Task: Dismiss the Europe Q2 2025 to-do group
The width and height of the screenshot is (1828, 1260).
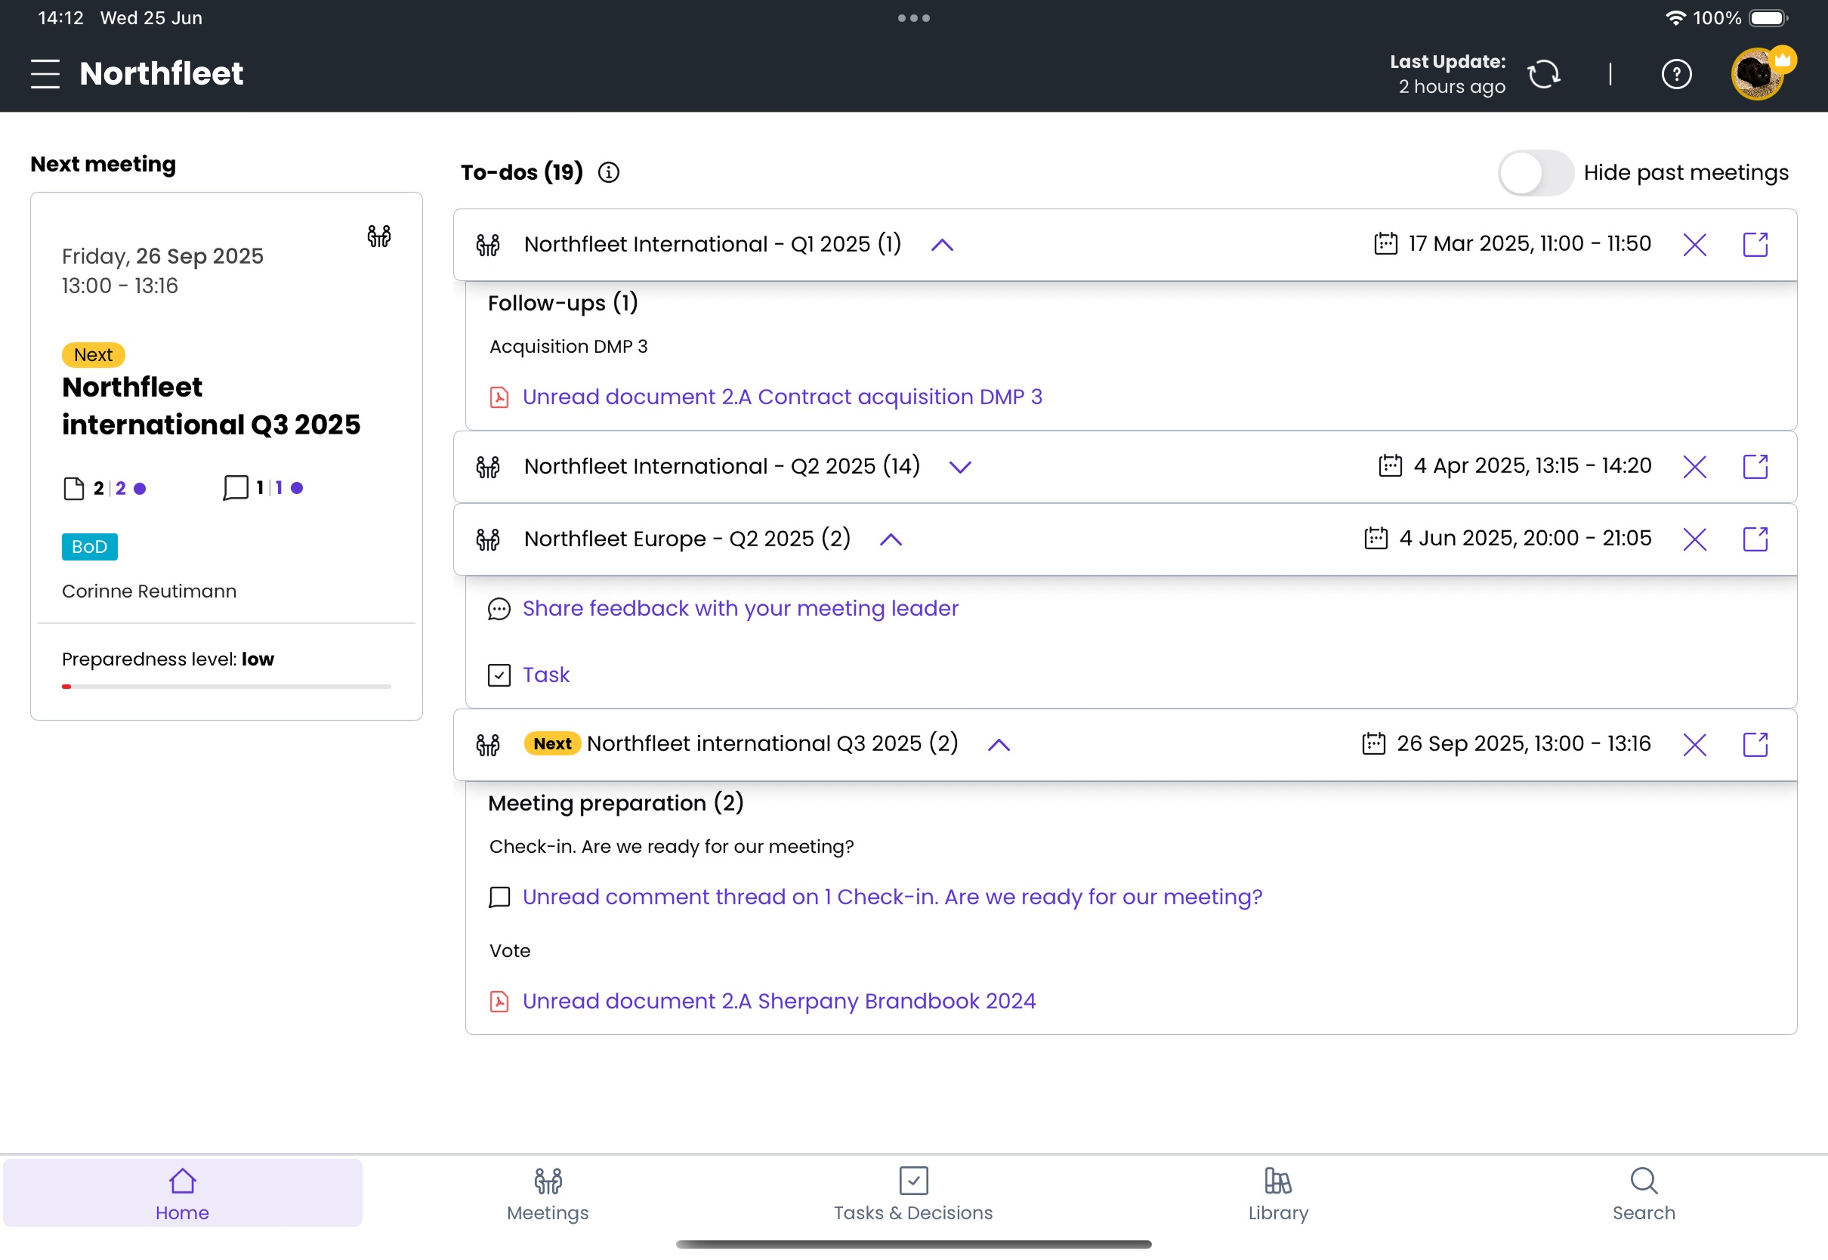Action: pos(1694,539)
